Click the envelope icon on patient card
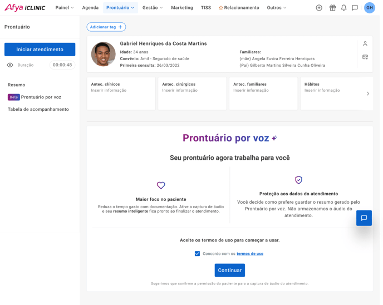The width and height of the screenshot is (383, 305). 365,57
